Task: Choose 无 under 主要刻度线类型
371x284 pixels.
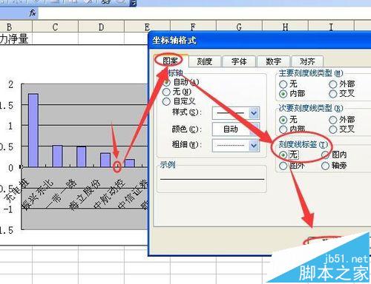Action: pyautogui.click(x=283, y=84)
